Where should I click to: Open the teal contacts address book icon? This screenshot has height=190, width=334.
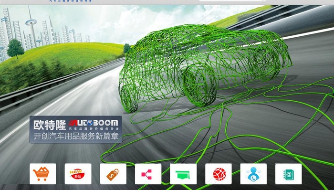[x=288, y=174]
